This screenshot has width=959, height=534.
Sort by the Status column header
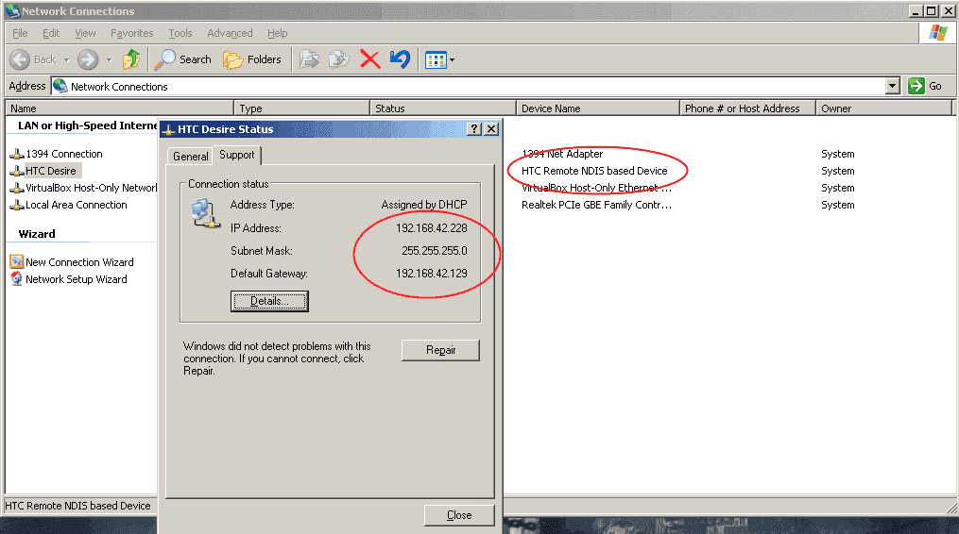point(443,108)
